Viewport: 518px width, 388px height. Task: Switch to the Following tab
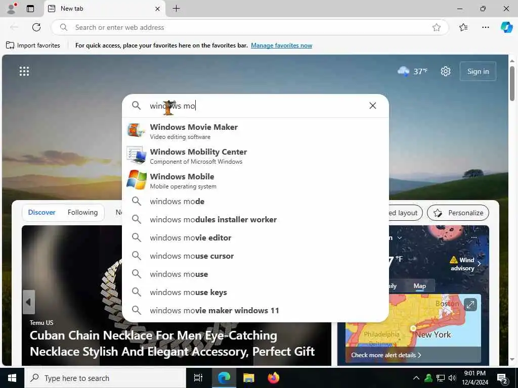82,213
